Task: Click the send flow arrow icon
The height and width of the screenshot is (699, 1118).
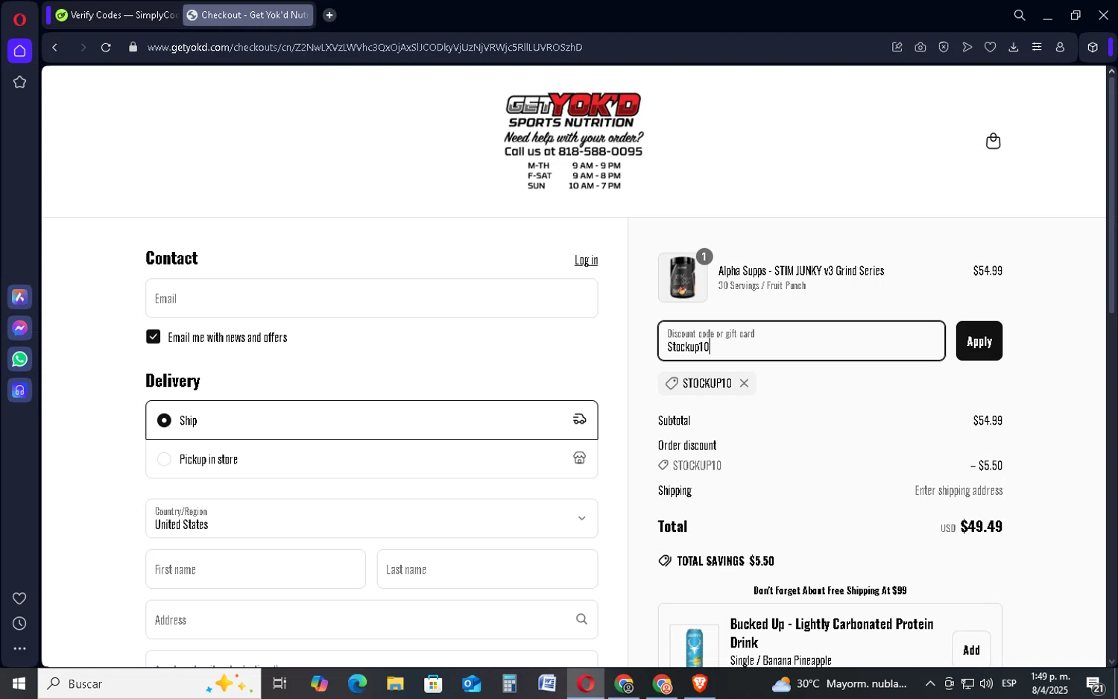Action: click(x=967, y=47)
